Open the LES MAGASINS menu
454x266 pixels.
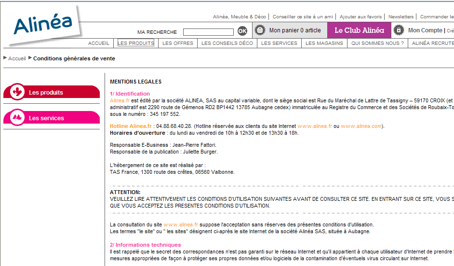[324, 43]
